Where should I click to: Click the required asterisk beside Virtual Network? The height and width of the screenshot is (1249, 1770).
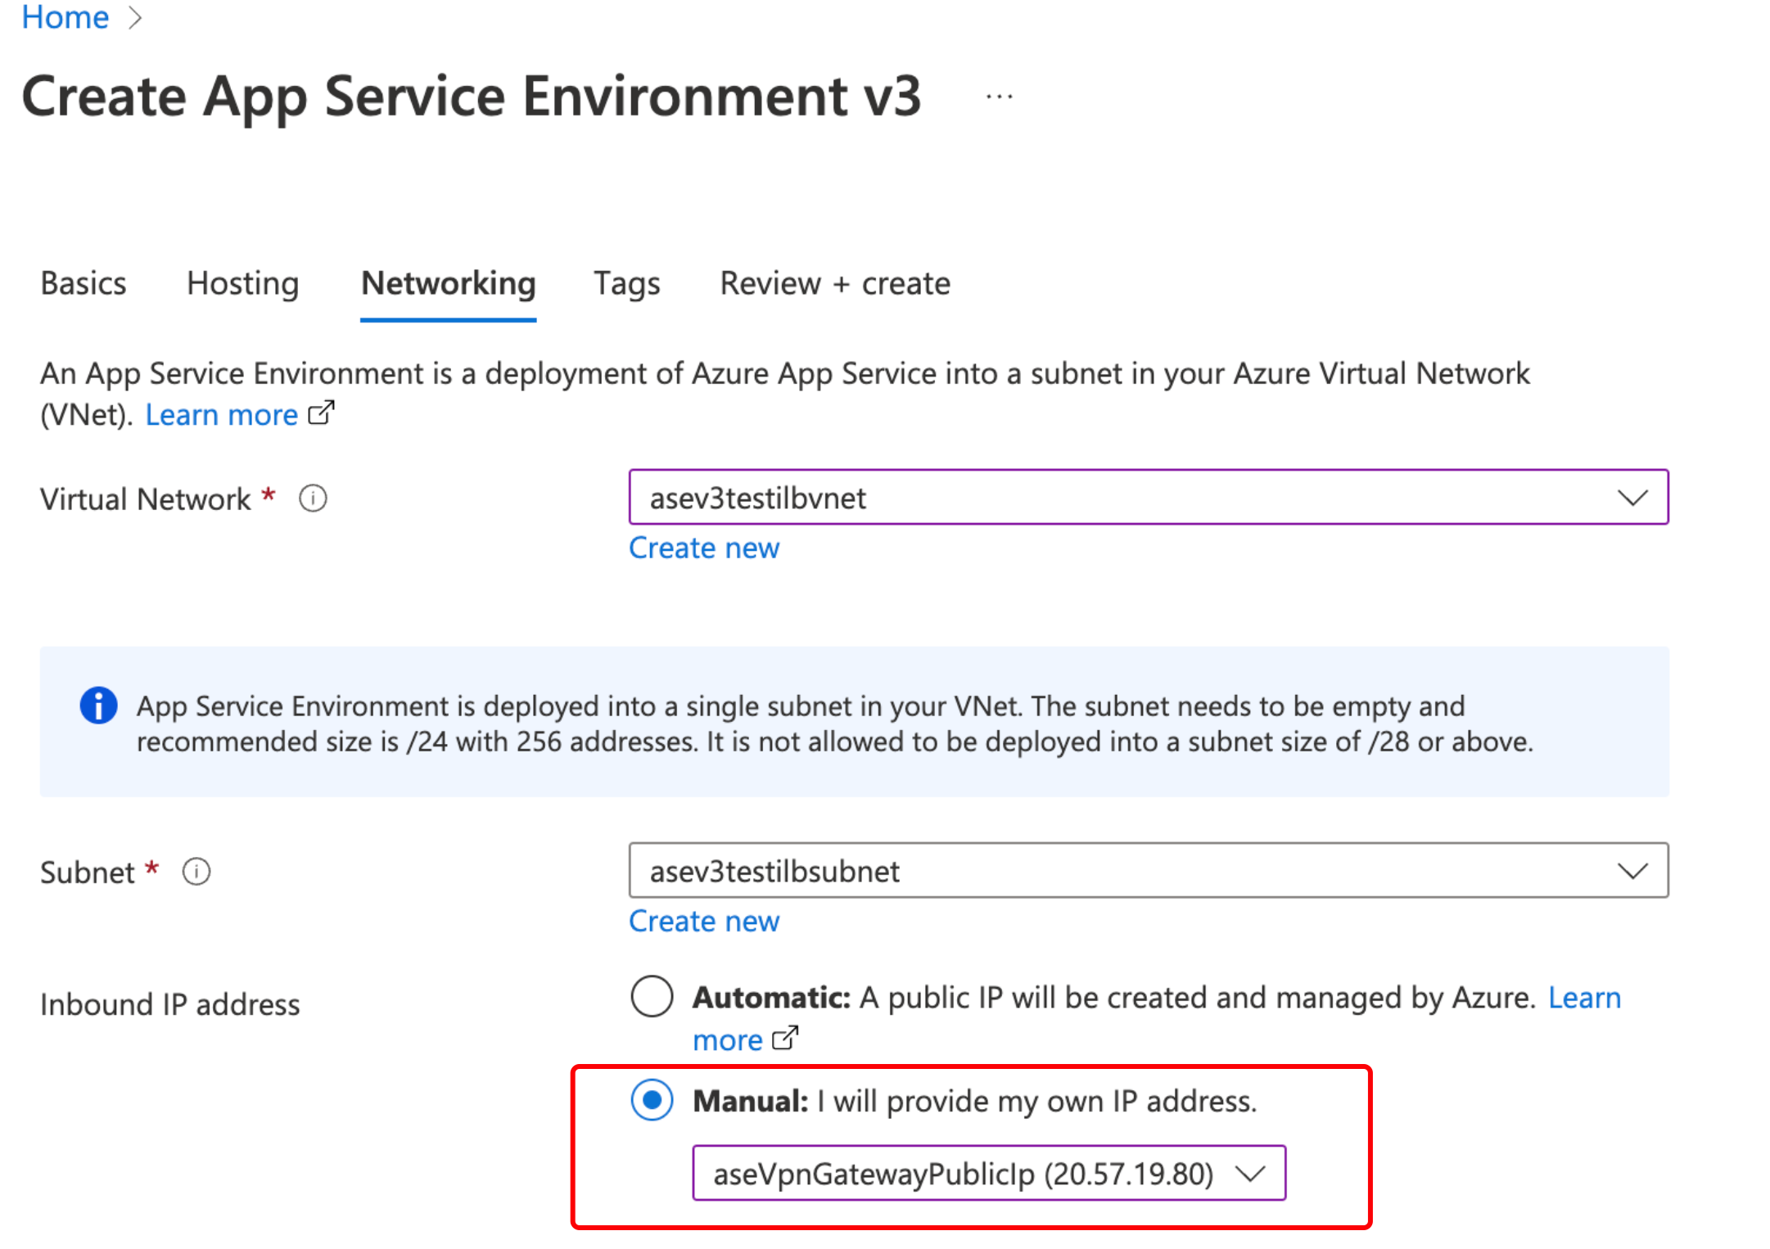[268, 494]
